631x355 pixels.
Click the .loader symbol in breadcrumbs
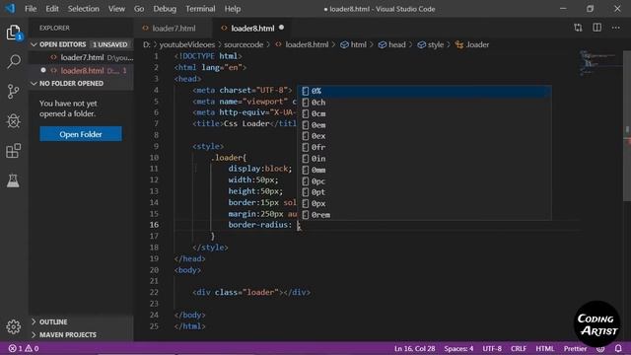point(472,44)
